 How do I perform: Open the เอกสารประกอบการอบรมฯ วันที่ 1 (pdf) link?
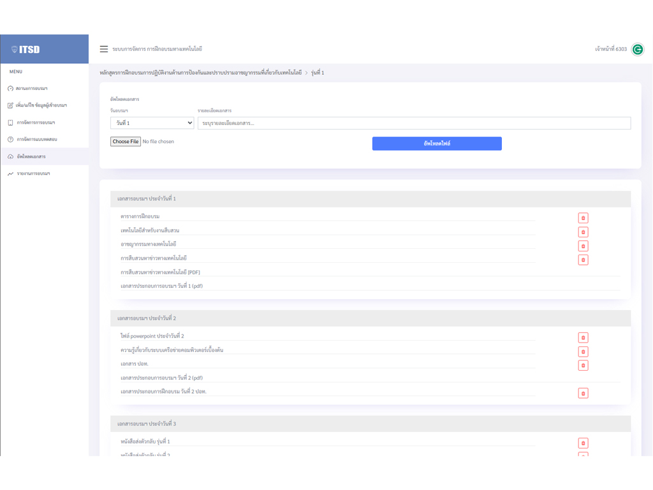point(161,286)
